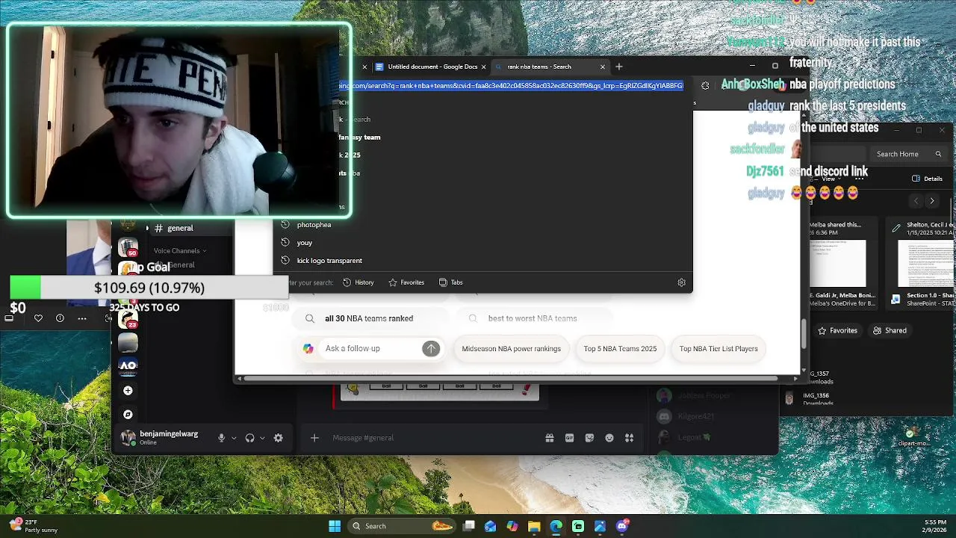
Task: Select the #general text channel
Action: click(180, 228)
